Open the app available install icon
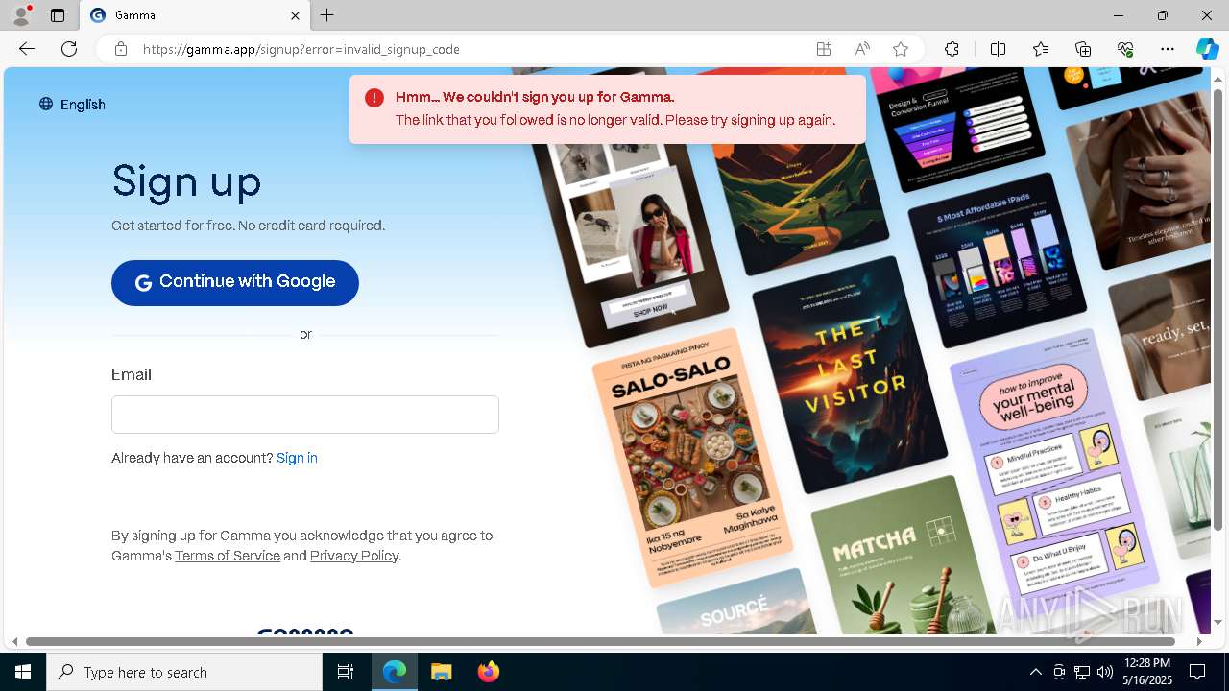 (x=824, y=49)
